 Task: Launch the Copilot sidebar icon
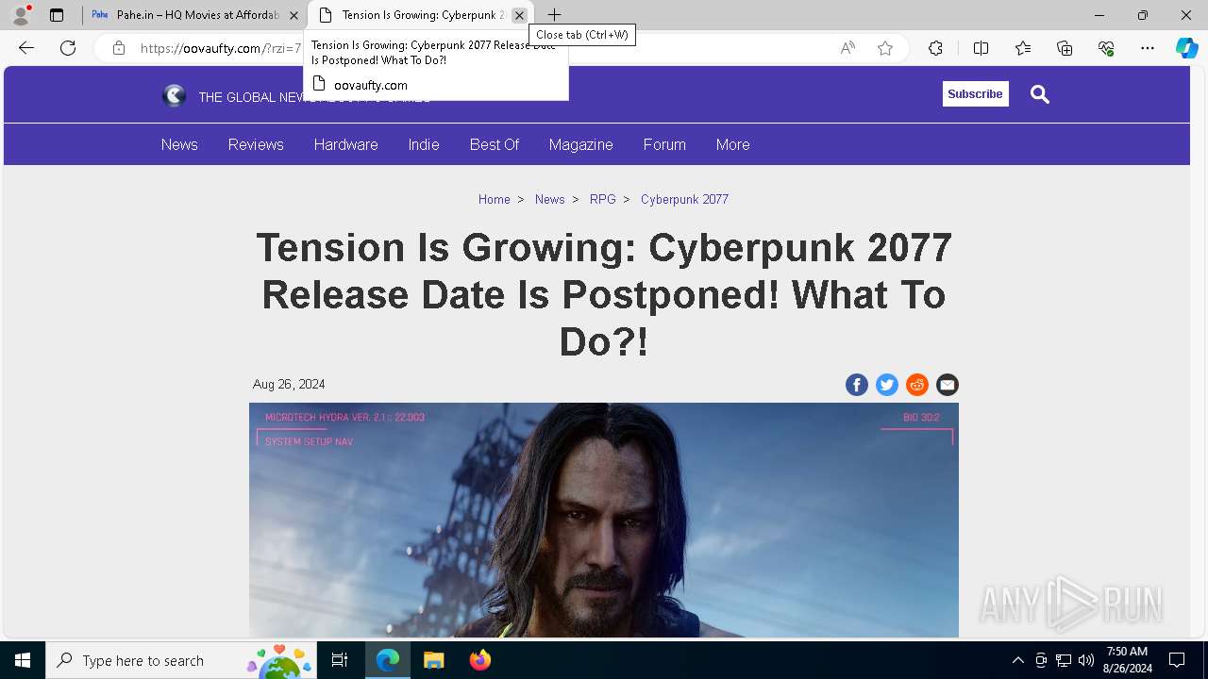(x=1186, y=48)
